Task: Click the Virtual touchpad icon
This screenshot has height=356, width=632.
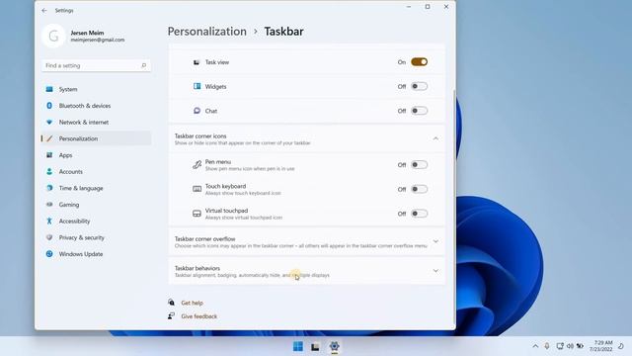Action: 197,214
